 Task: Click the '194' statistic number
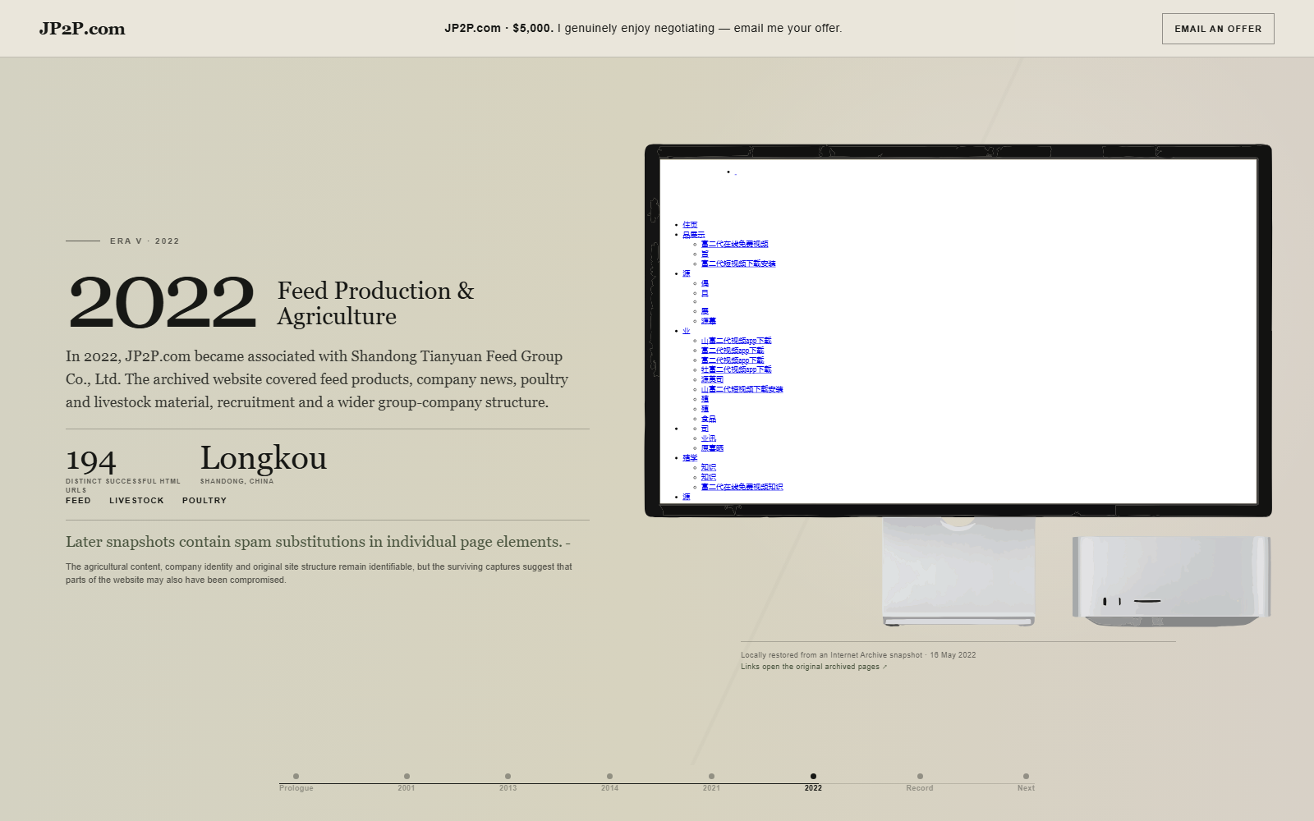[x=91, y=460]
